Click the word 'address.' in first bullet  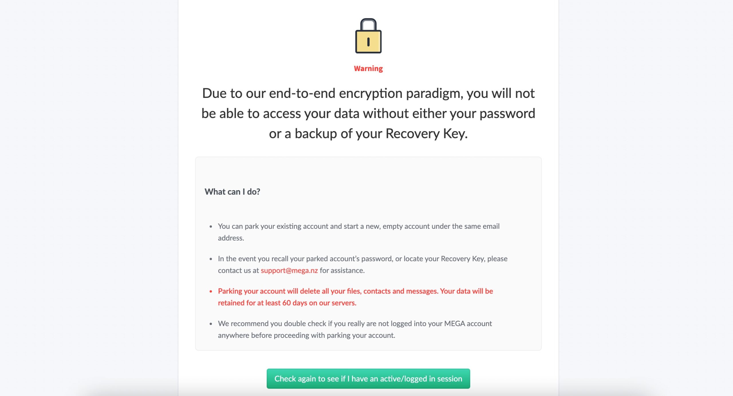[x=231, y=238]
